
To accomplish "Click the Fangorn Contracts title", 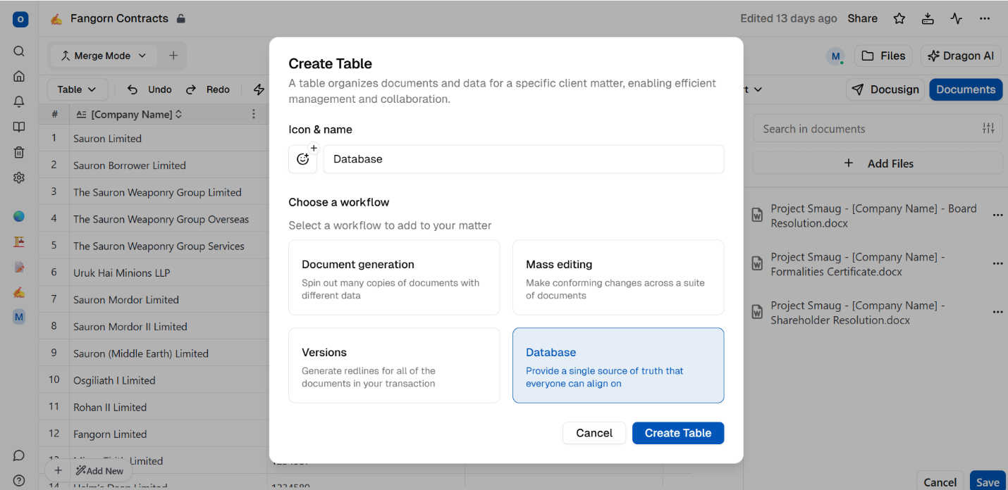I will (119, 18).
